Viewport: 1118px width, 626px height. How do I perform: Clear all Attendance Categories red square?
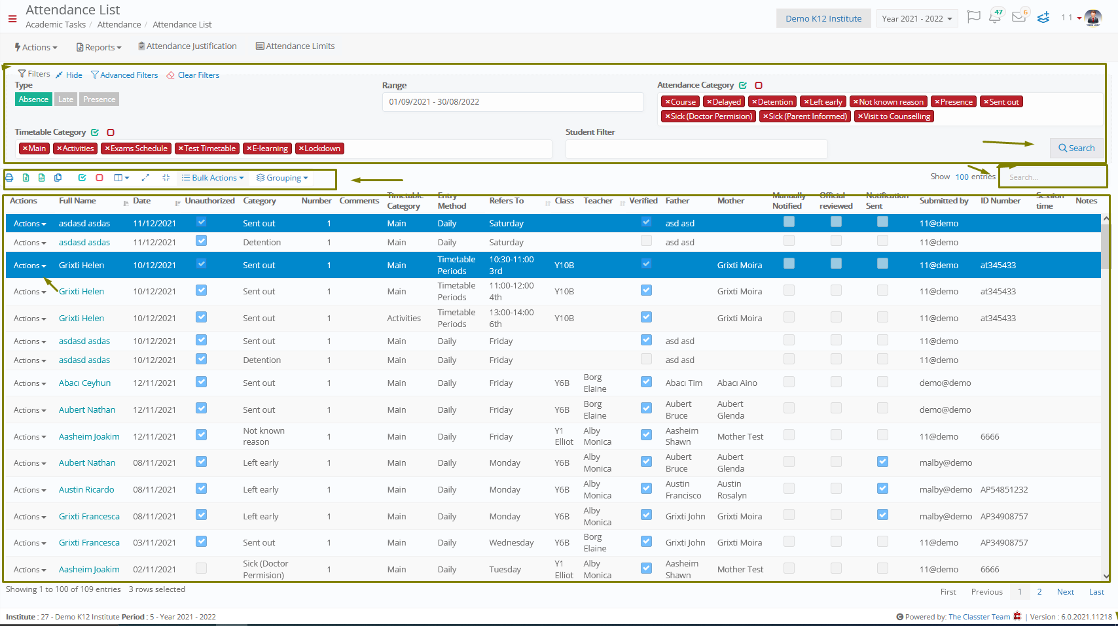(x=759, y=86)
